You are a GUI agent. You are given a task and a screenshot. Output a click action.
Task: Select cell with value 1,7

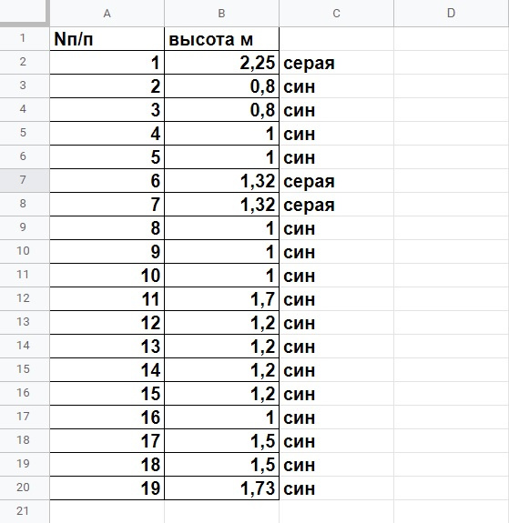pos(221,299)
